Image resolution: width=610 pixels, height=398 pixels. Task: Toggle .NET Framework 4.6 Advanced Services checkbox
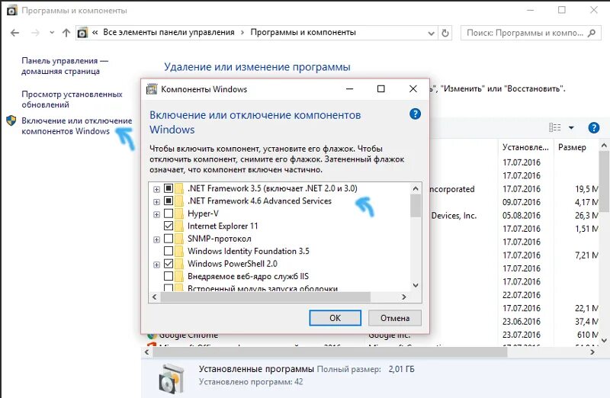click(x=169, y=201)
